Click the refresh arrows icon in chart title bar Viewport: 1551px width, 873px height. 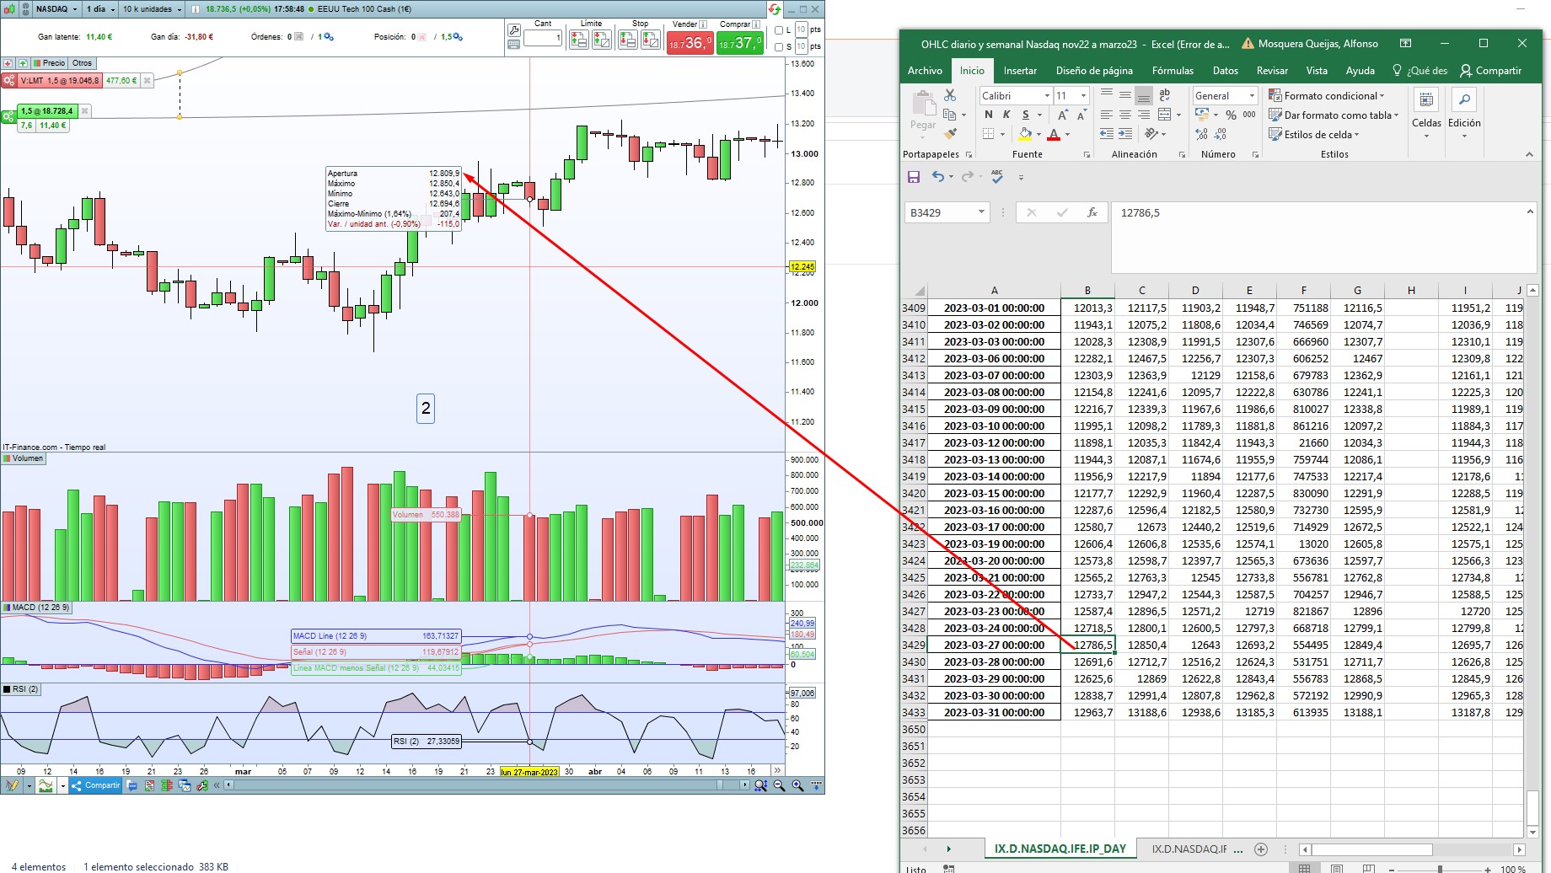click(x=775, y=9)
